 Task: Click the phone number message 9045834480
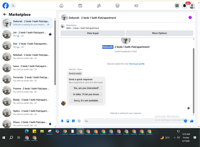75,74
